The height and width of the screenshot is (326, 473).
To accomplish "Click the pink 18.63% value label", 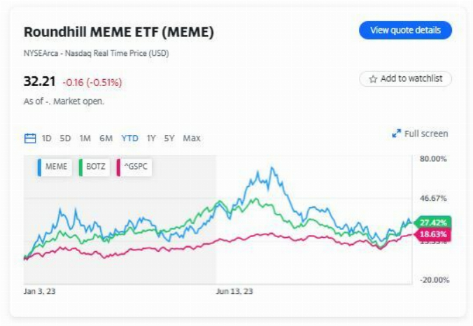I will [434, 234].
